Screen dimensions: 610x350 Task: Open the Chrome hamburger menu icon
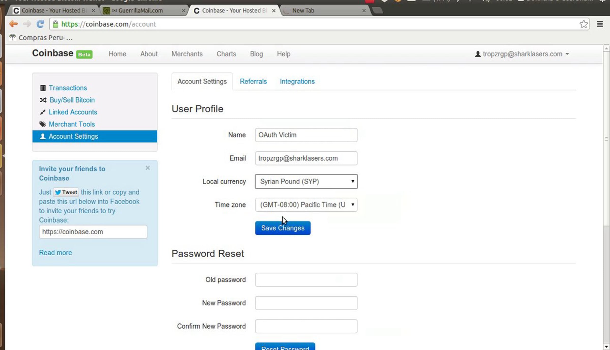coord(600,24)
